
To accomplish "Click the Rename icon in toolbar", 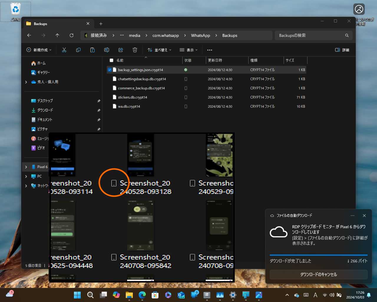I will [x=107, y=50].
